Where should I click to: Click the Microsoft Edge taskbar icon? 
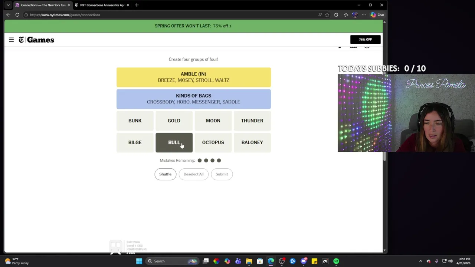(271, 261)
